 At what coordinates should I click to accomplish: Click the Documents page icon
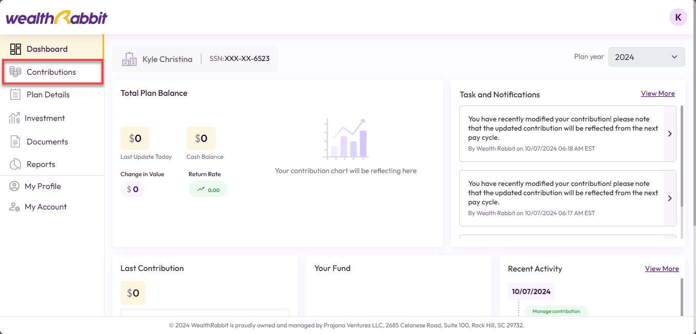15,142
